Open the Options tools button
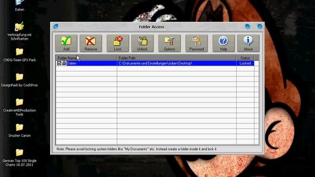315x177 pixels. coord(169,43)
